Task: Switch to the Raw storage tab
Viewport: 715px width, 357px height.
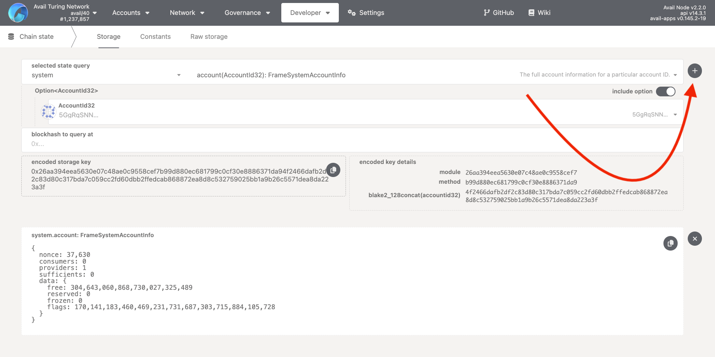Action: click(x=209, y=37)
